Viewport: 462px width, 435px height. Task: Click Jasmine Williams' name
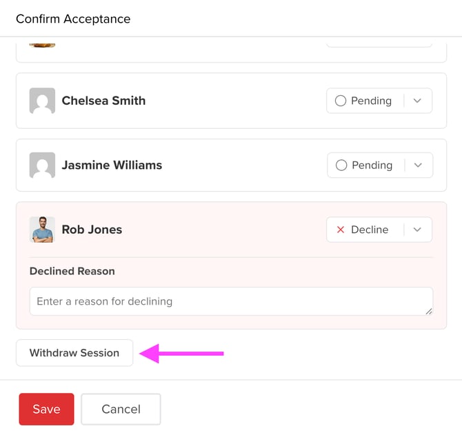point(112,165)
